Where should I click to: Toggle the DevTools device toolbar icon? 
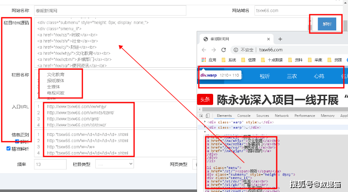point(207,116)
